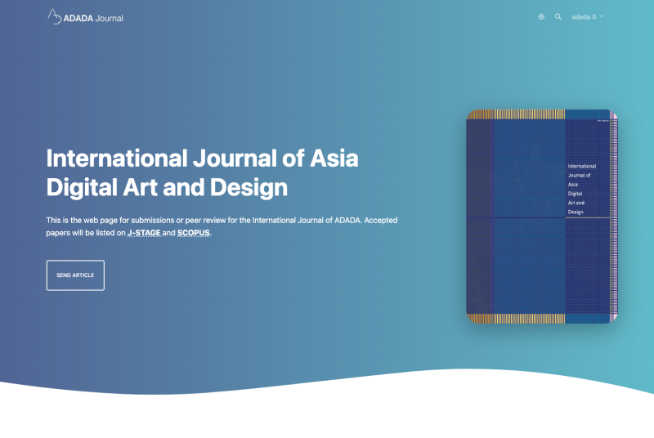Expand the caret beside adada 0

point(602,17)
